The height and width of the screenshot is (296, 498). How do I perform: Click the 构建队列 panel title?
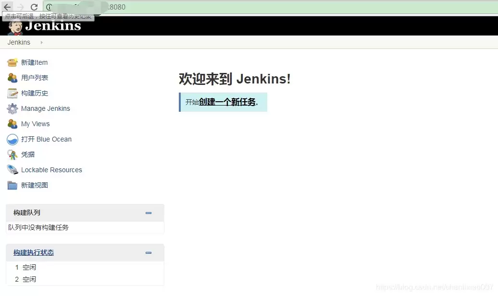27,213
